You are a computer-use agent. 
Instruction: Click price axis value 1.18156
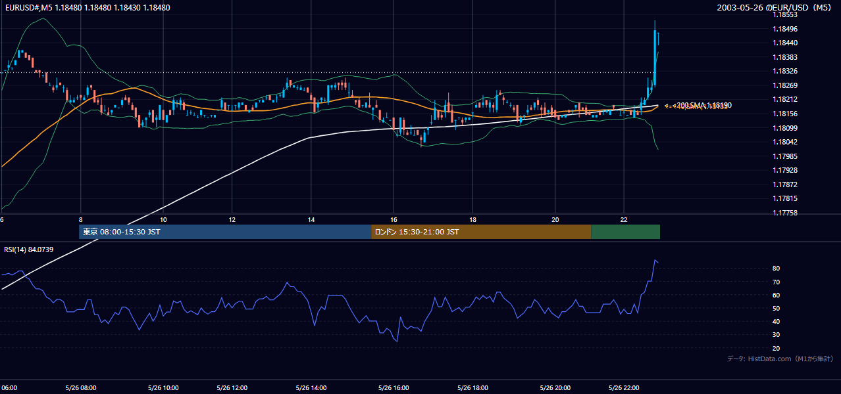784,114
